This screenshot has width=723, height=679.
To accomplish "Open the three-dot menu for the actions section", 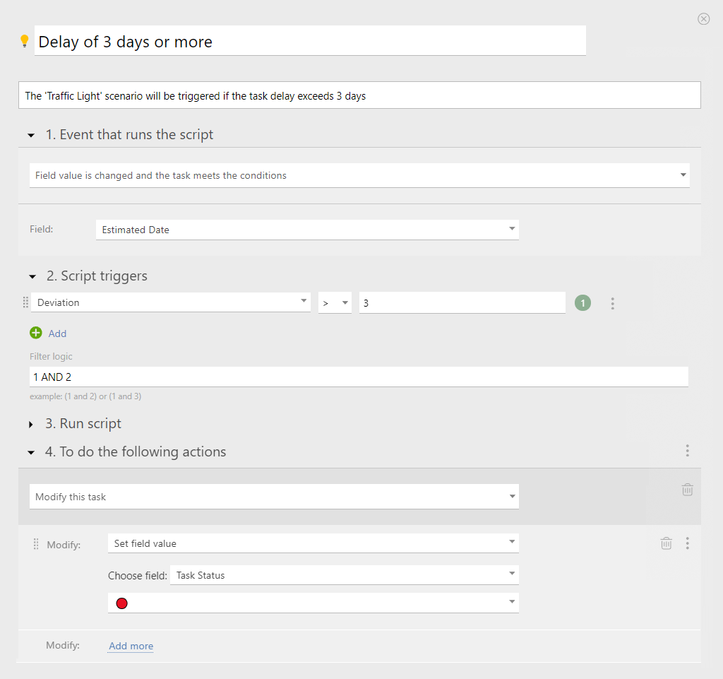I will [687, 451].
